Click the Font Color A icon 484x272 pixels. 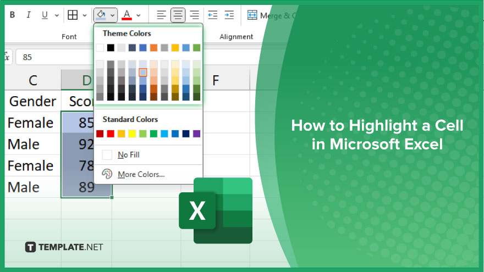click(127, 15)
